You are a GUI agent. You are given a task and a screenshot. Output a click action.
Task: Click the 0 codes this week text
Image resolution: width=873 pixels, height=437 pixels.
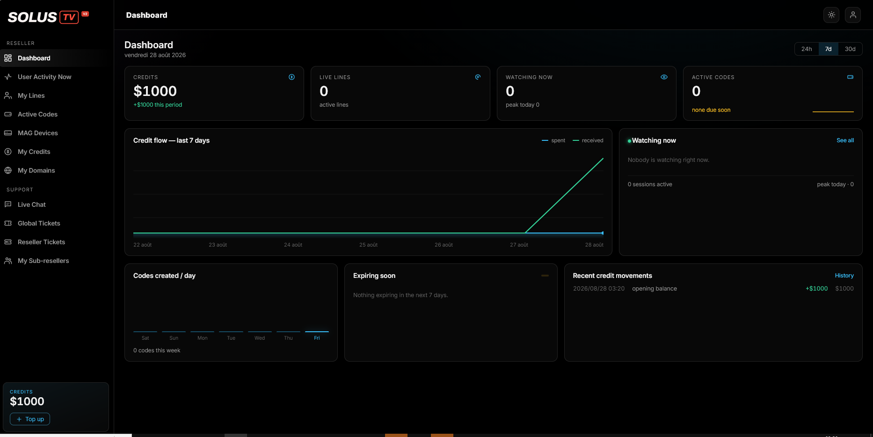(x=157, y=350)
